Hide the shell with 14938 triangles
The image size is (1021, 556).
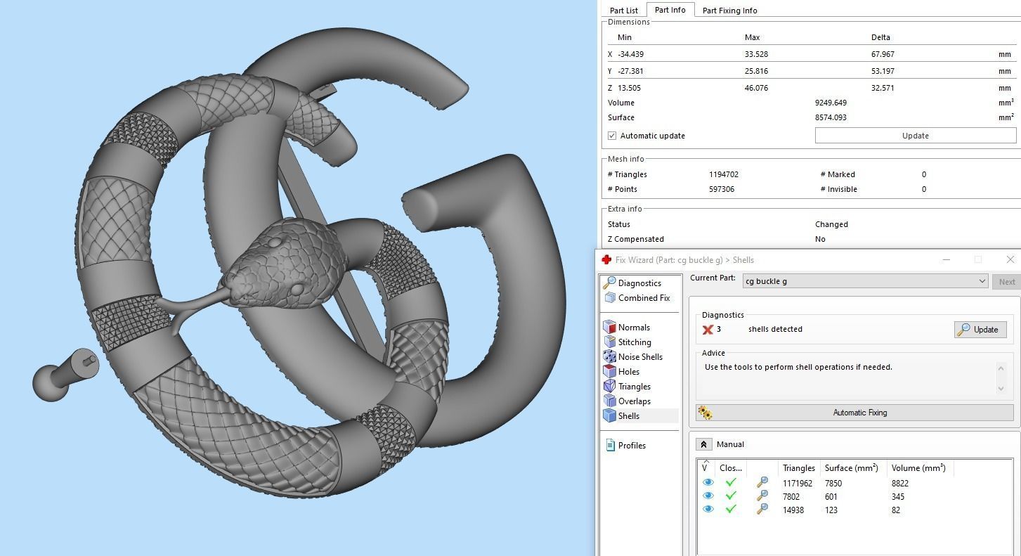(x=708, y=510)
